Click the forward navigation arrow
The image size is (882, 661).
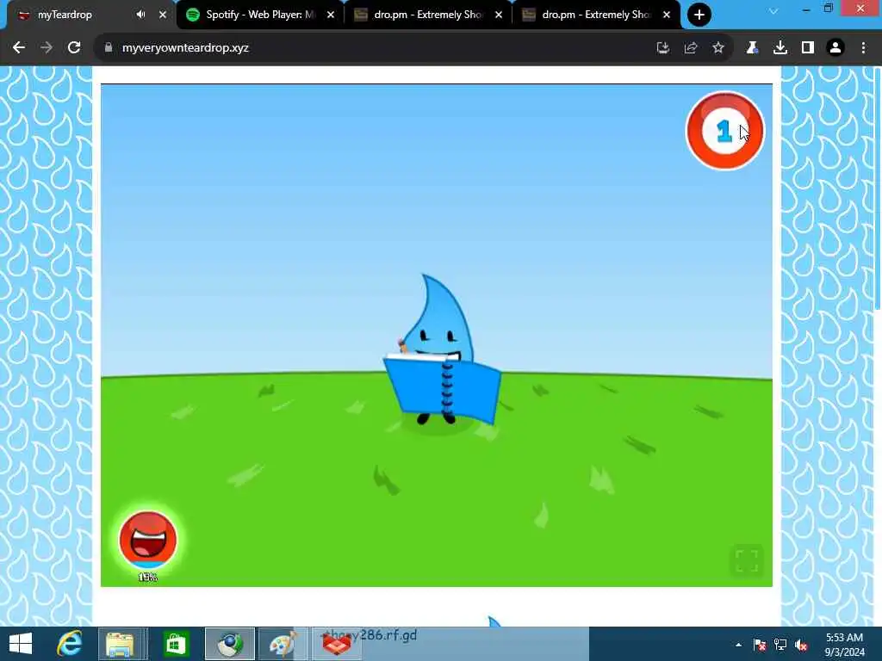(47, 48)
